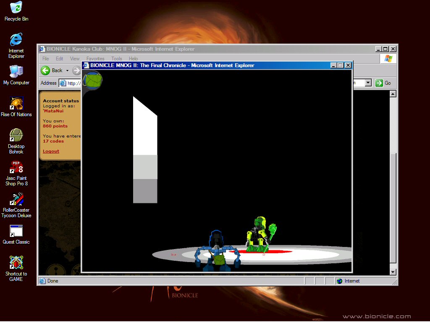Click the IE icon in the MNOG II title bar
The height and width of the screenshot is (322, 430).
point(86,65)
